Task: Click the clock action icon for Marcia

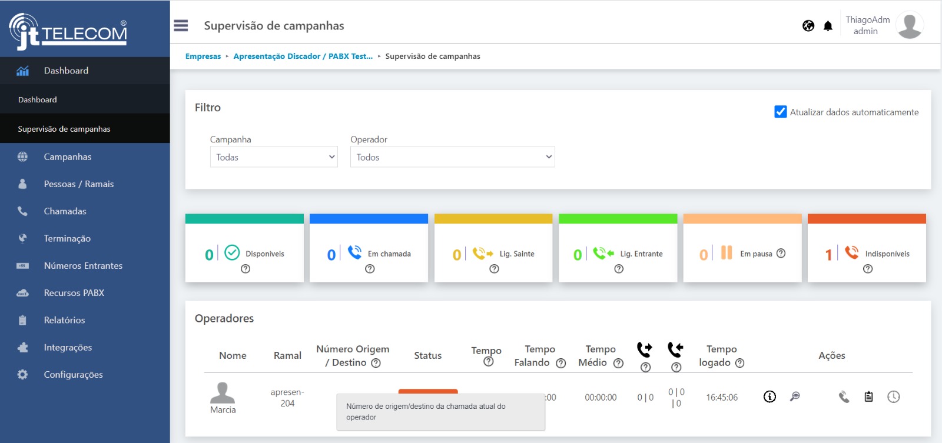Action: pyautogui.click(x=894, y=397)
